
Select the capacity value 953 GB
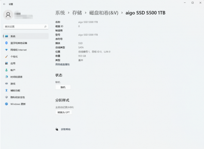(82, 56)
